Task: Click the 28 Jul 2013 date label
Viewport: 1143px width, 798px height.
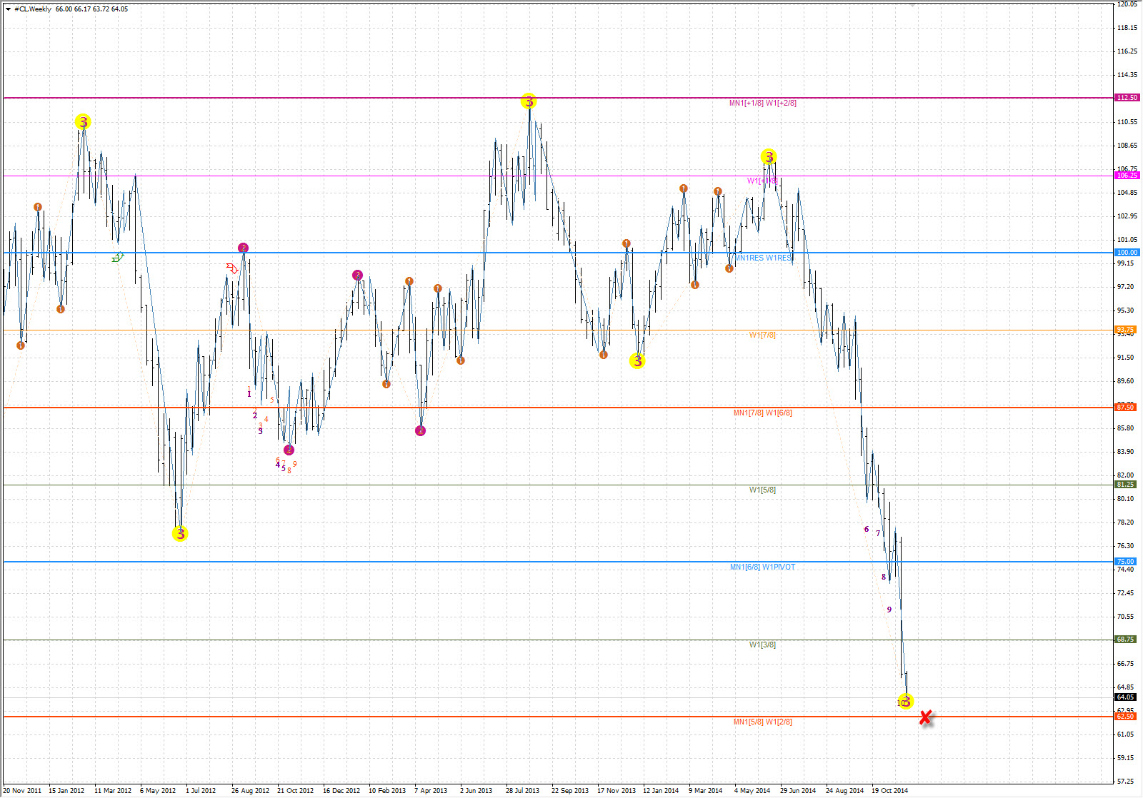Action: (x=522, y=791)
